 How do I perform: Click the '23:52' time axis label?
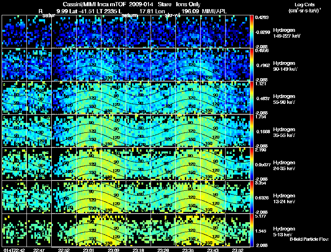(x=237, y=250)
